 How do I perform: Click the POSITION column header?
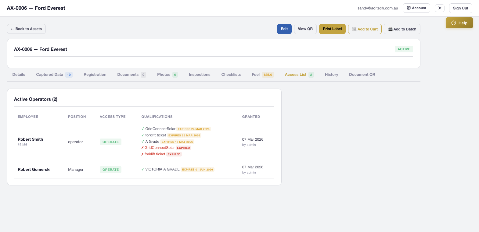click(x=77, y=117)
